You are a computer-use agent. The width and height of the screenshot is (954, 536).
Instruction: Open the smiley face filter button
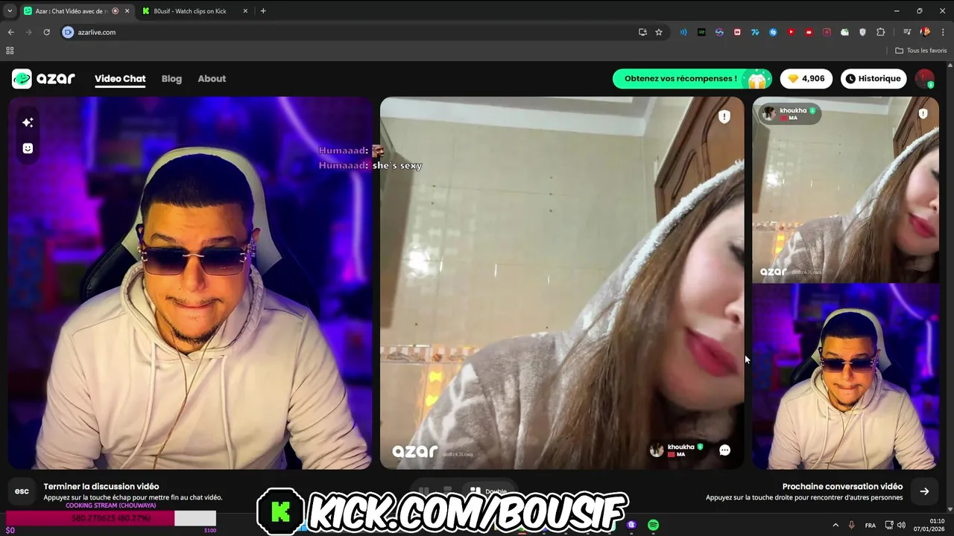28,148
